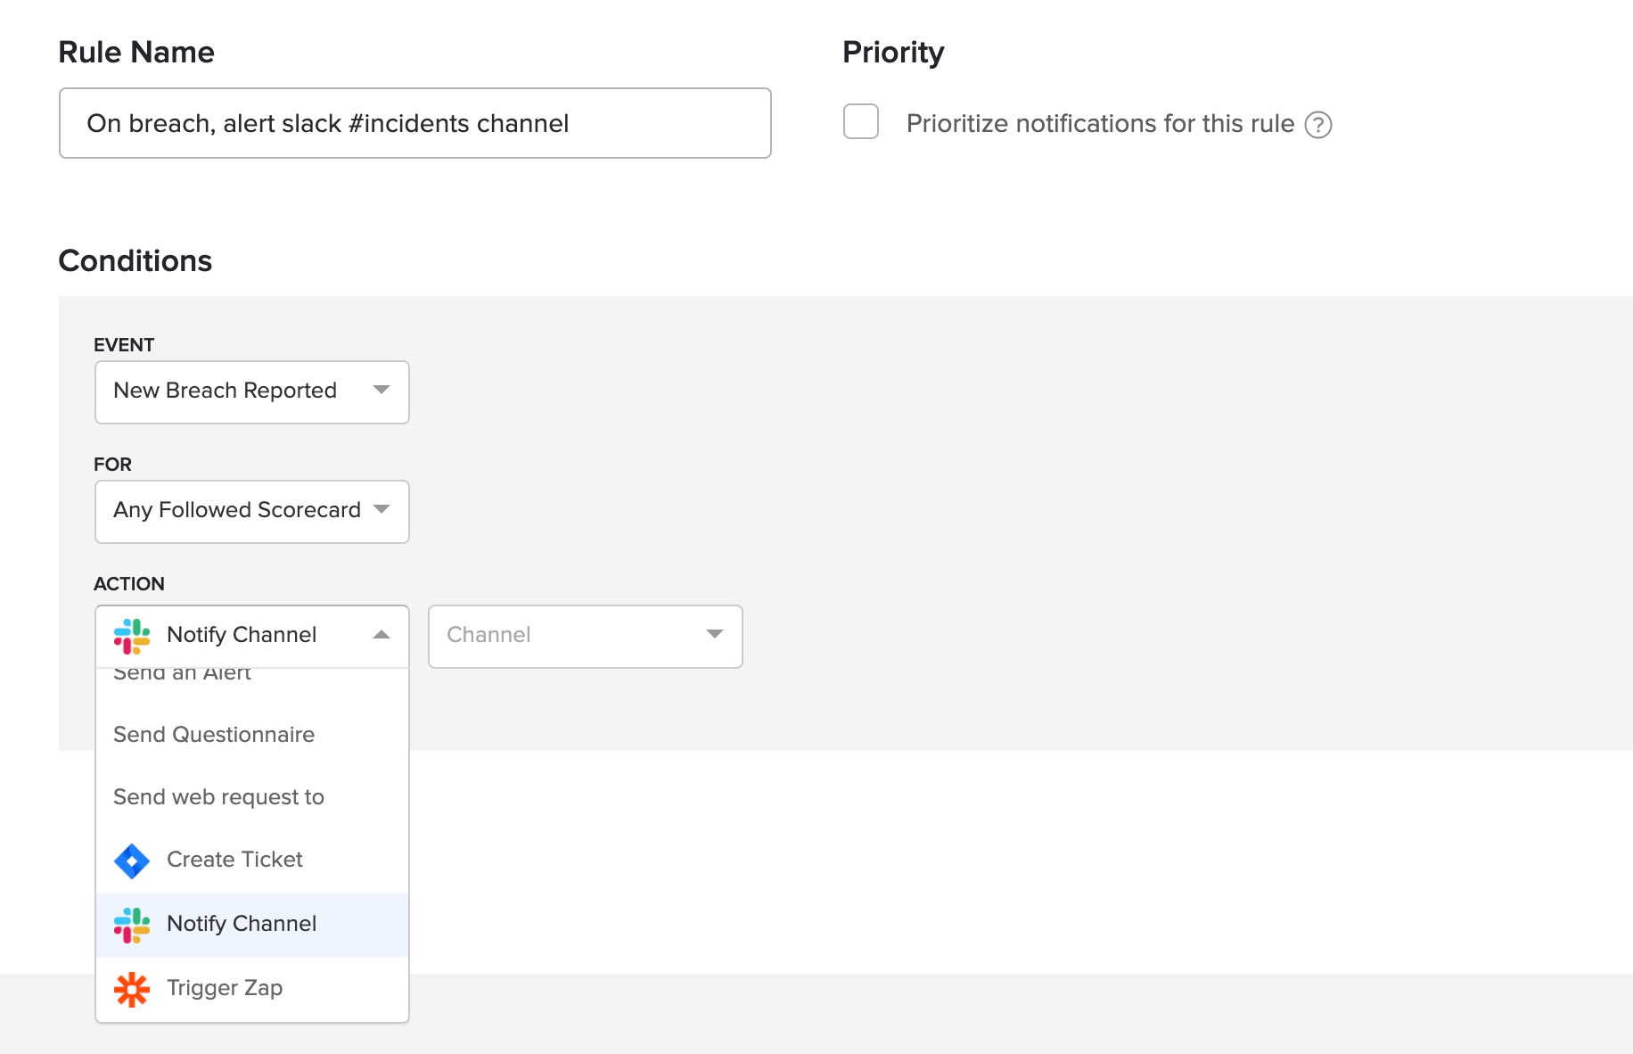Viewport: 1633px width, 1054px height.
Task: Click the arrow on the Event dropdown
Action: (x=382, y=391)
